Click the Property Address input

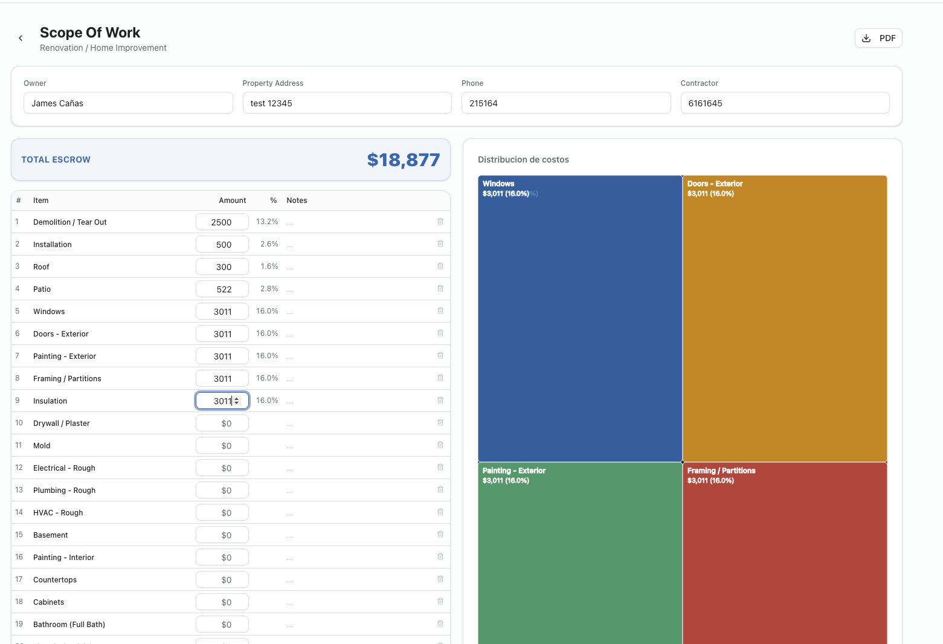(347, 103)
